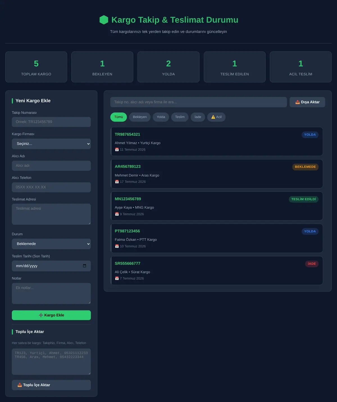Viewport: 337px width, 402px height.
Task: Click the Teslimat Adresi text area
Action: pos(51,214)
